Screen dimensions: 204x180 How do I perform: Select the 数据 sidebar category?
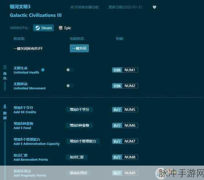[5, 112]
